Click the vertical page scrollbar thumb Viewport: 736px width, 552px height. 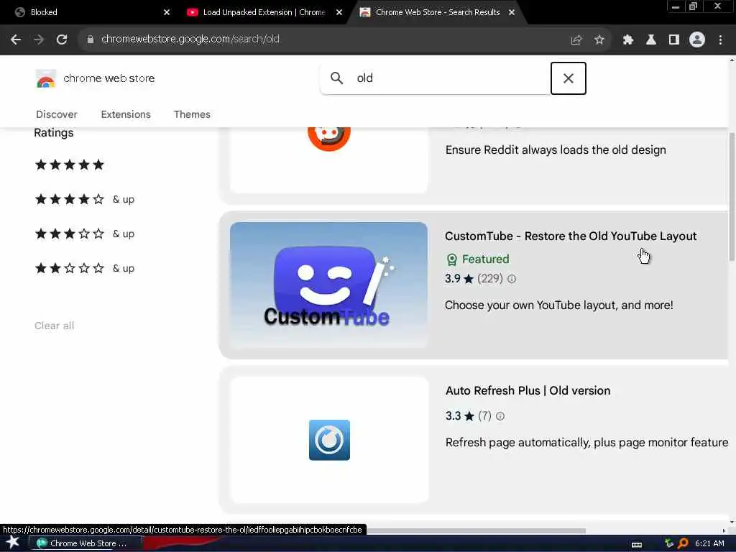731,197
